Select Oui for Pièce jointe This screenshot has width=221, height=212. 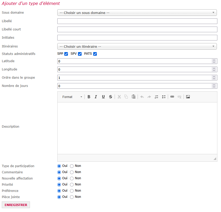59,197
